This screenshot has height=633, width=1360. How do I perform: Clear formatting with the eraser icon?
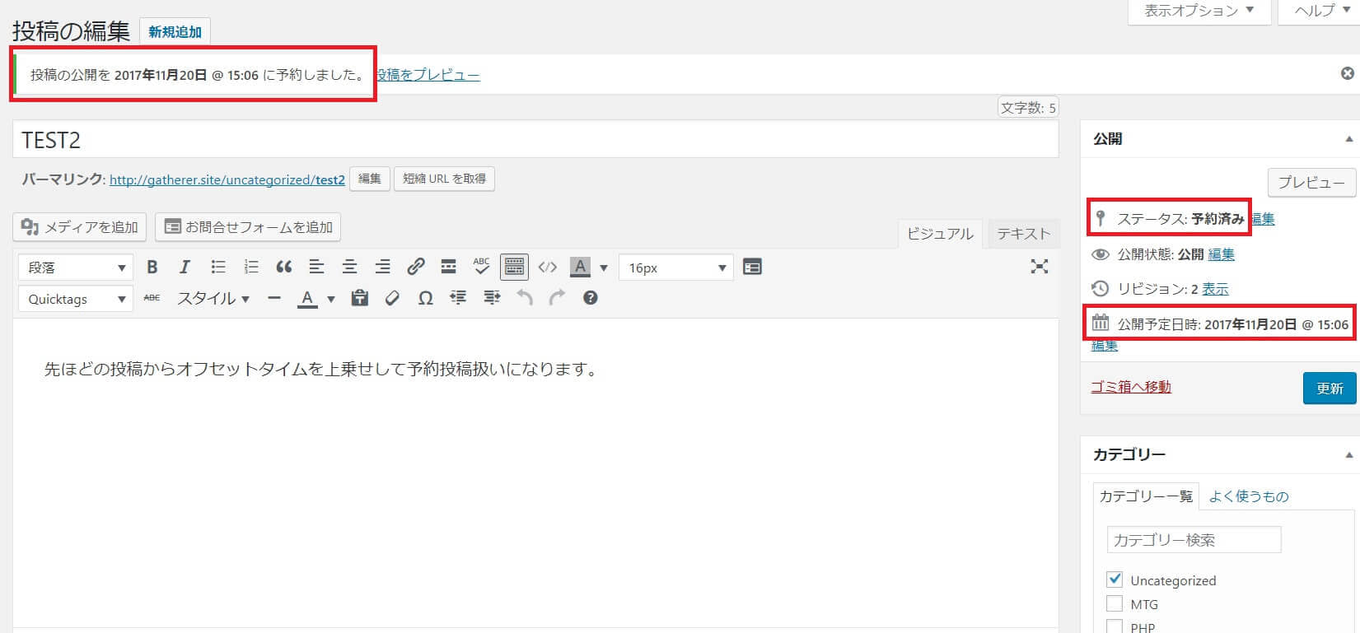pyautogui.click(x=392, y=298)
